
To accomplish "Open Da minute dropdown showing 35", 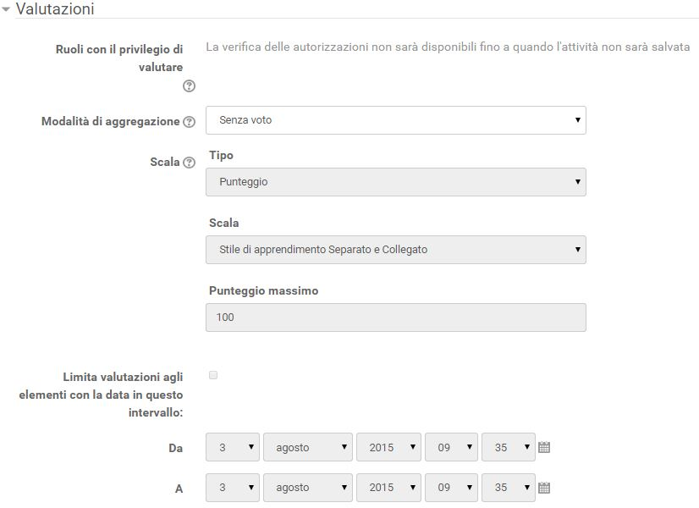I will click(509, 447).
